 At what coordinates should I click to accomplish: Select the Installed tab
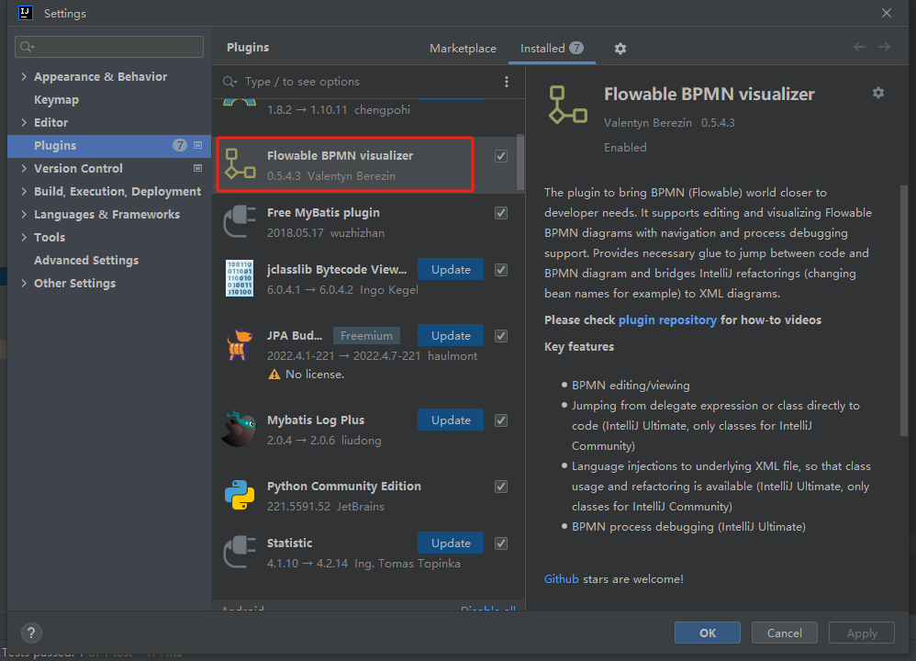click(552, 49)
